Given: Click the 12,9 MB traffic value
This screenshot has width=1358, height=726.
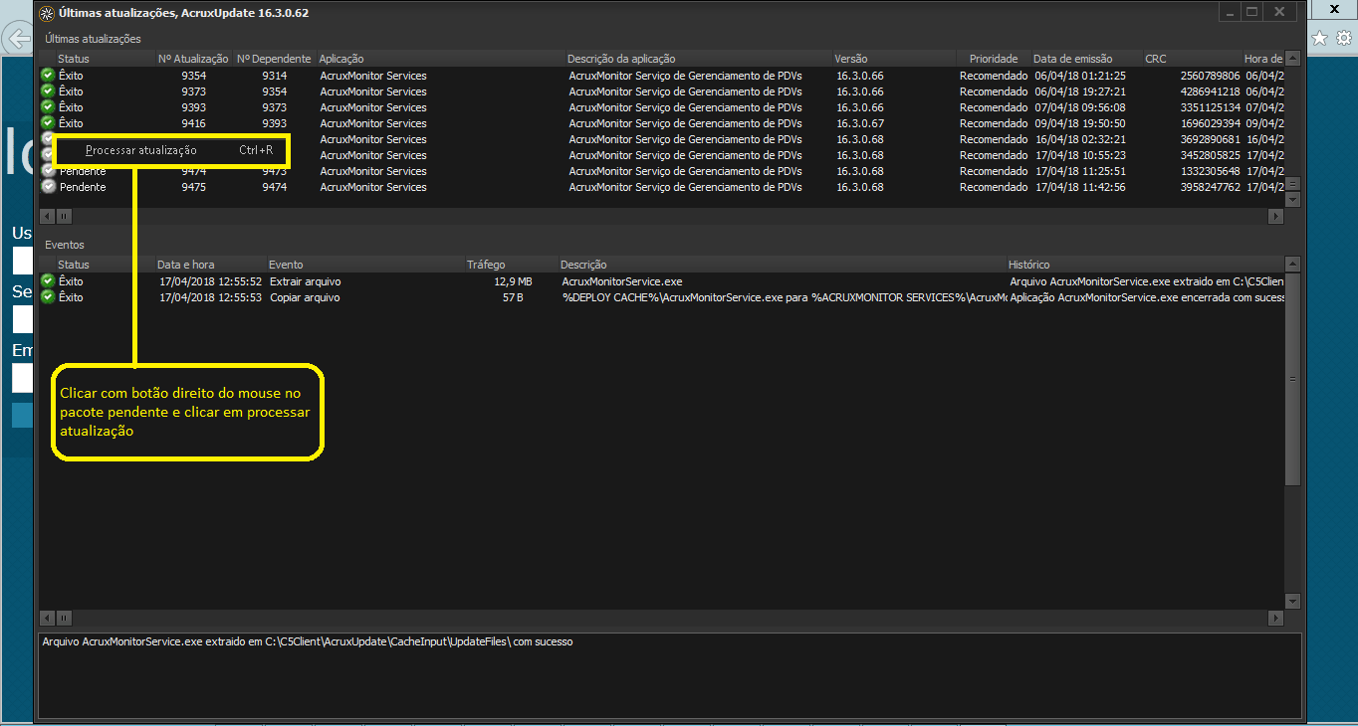Looking at the screenshot, I should tap(513, 281).
